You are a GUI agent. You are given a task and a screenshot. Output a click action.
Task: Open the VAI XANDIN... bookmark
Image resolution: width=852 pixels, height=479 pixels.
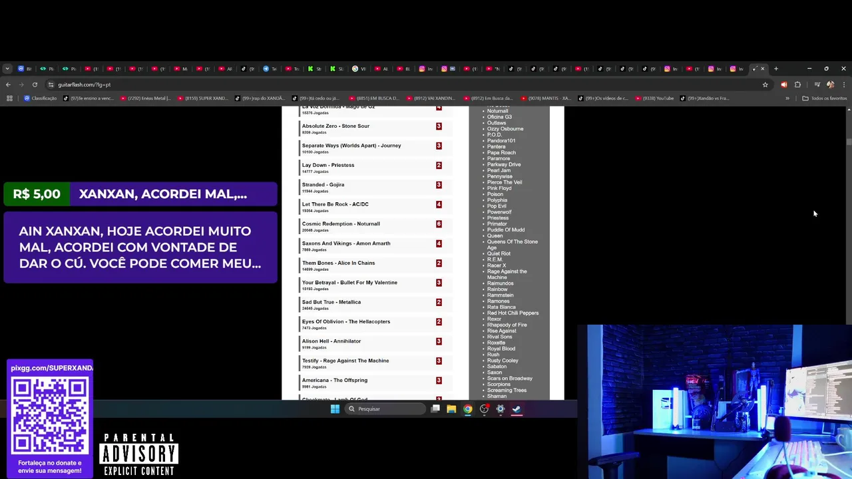pos(431,98)
